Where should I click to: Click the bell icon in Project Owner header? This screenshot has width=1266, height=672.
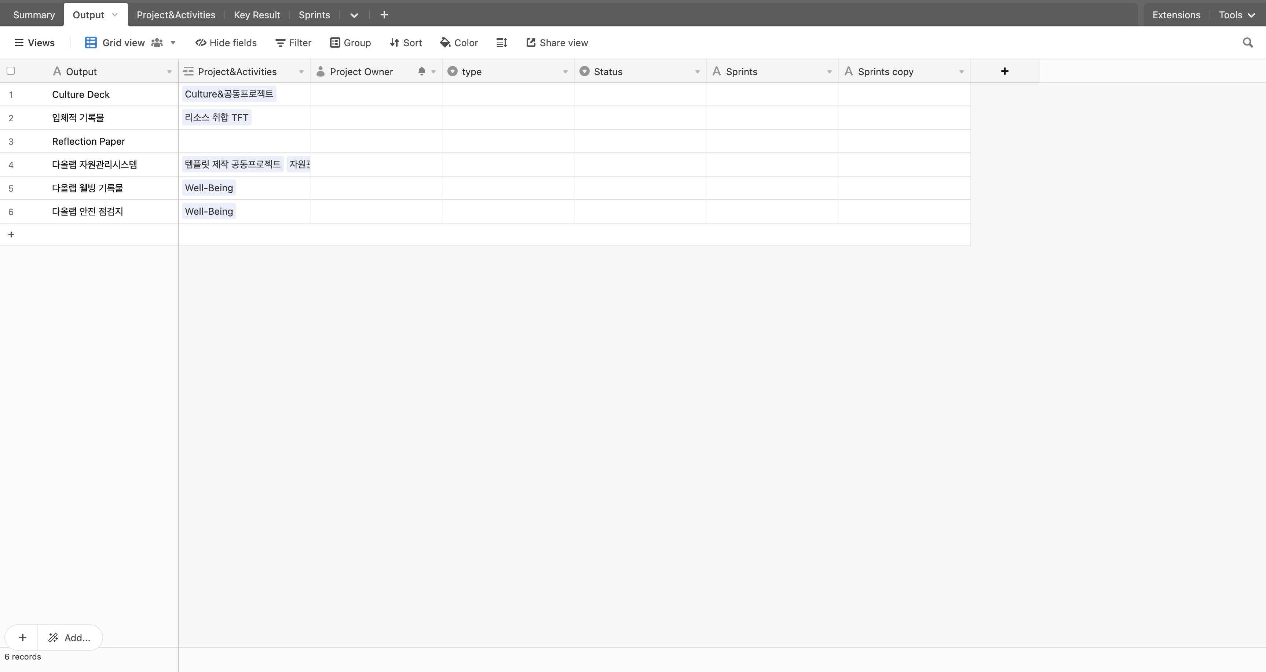(x=421, y=71)
